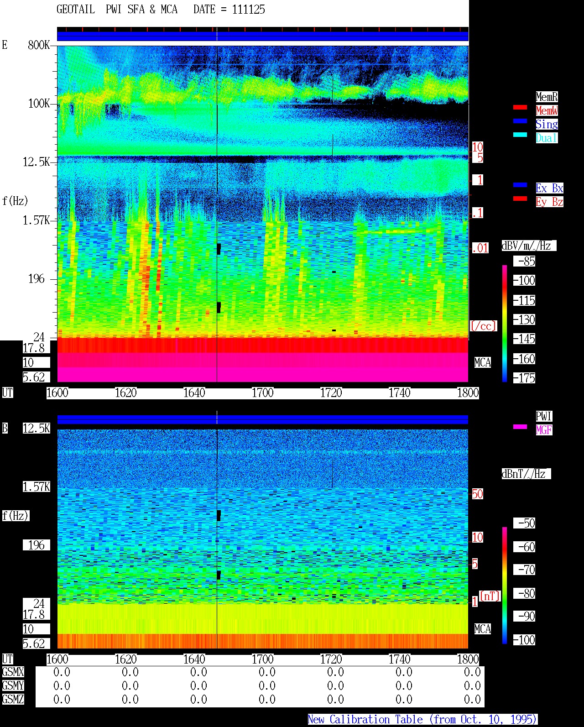Open the New Calibration Table note
The image size is (584, 727).
(x=422, y=720)
